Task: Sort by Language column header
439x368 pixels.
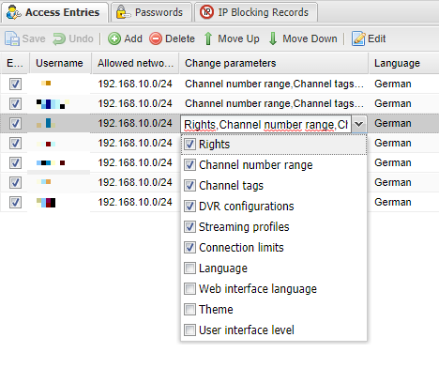Action: point(403,63)
